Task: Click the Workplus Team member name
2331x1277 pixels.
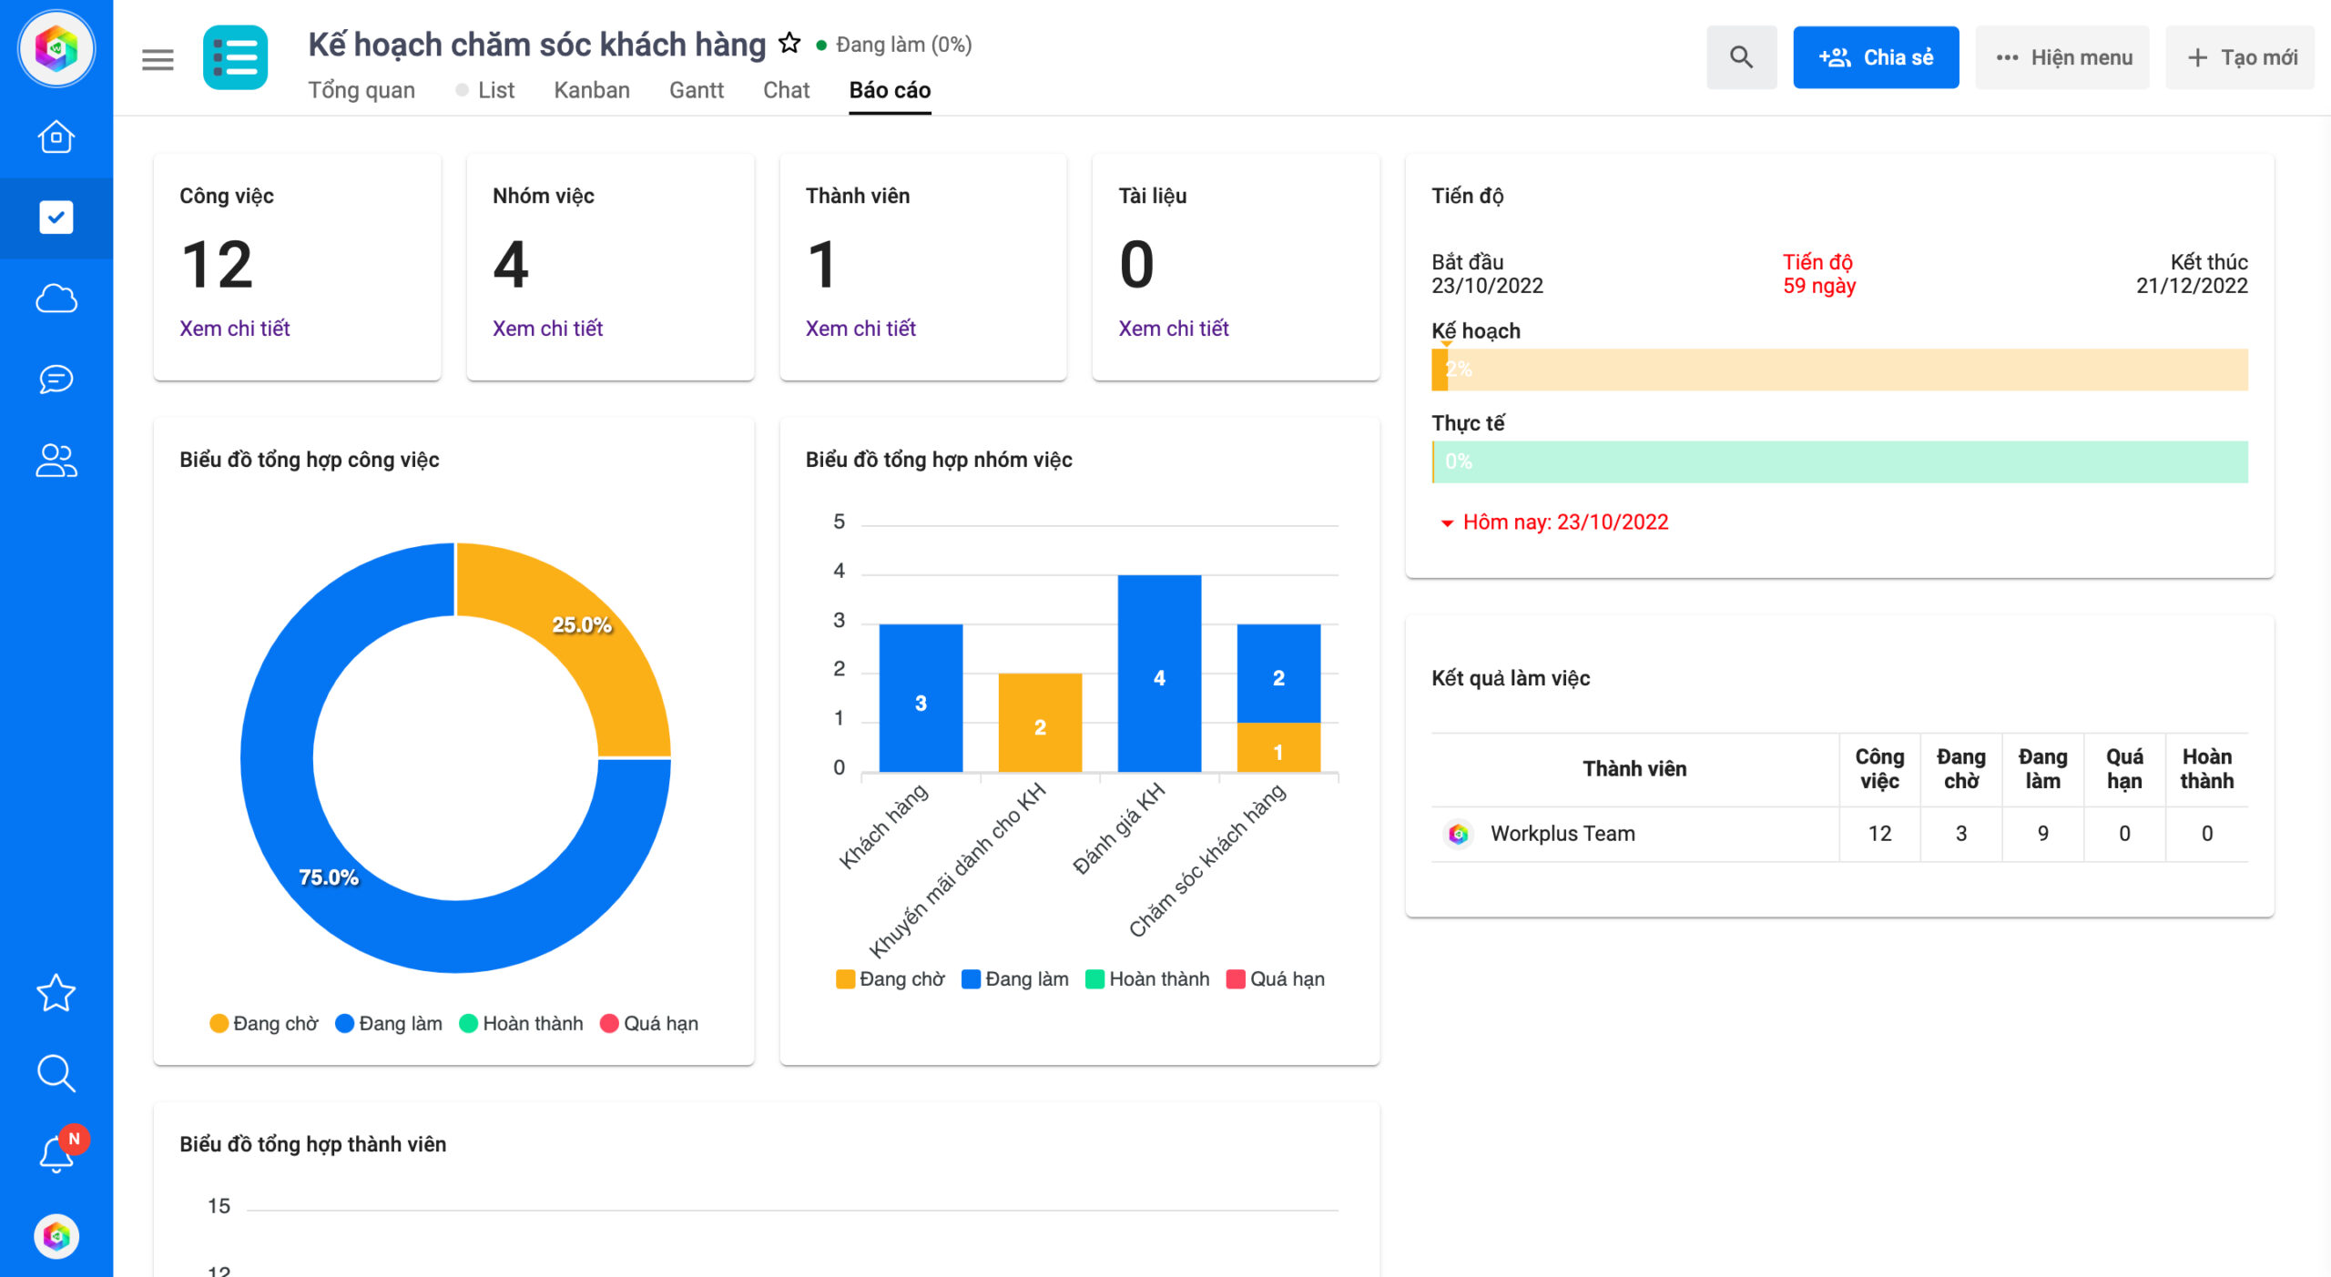Action: (1562, 834)
